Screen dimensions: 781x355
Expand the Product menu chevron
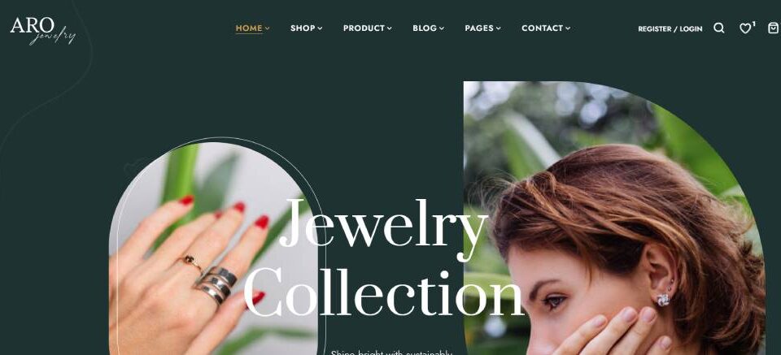(390, 28)
